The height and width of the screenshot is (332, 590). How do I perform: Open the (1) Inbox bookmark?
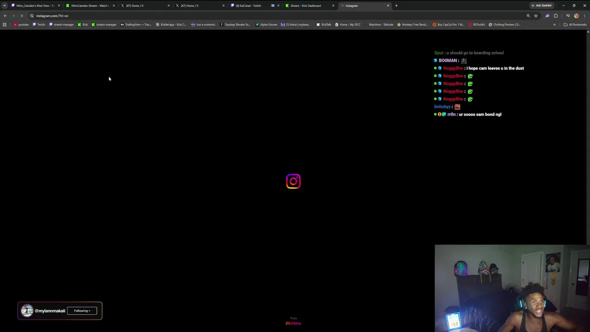click(295, 24)
